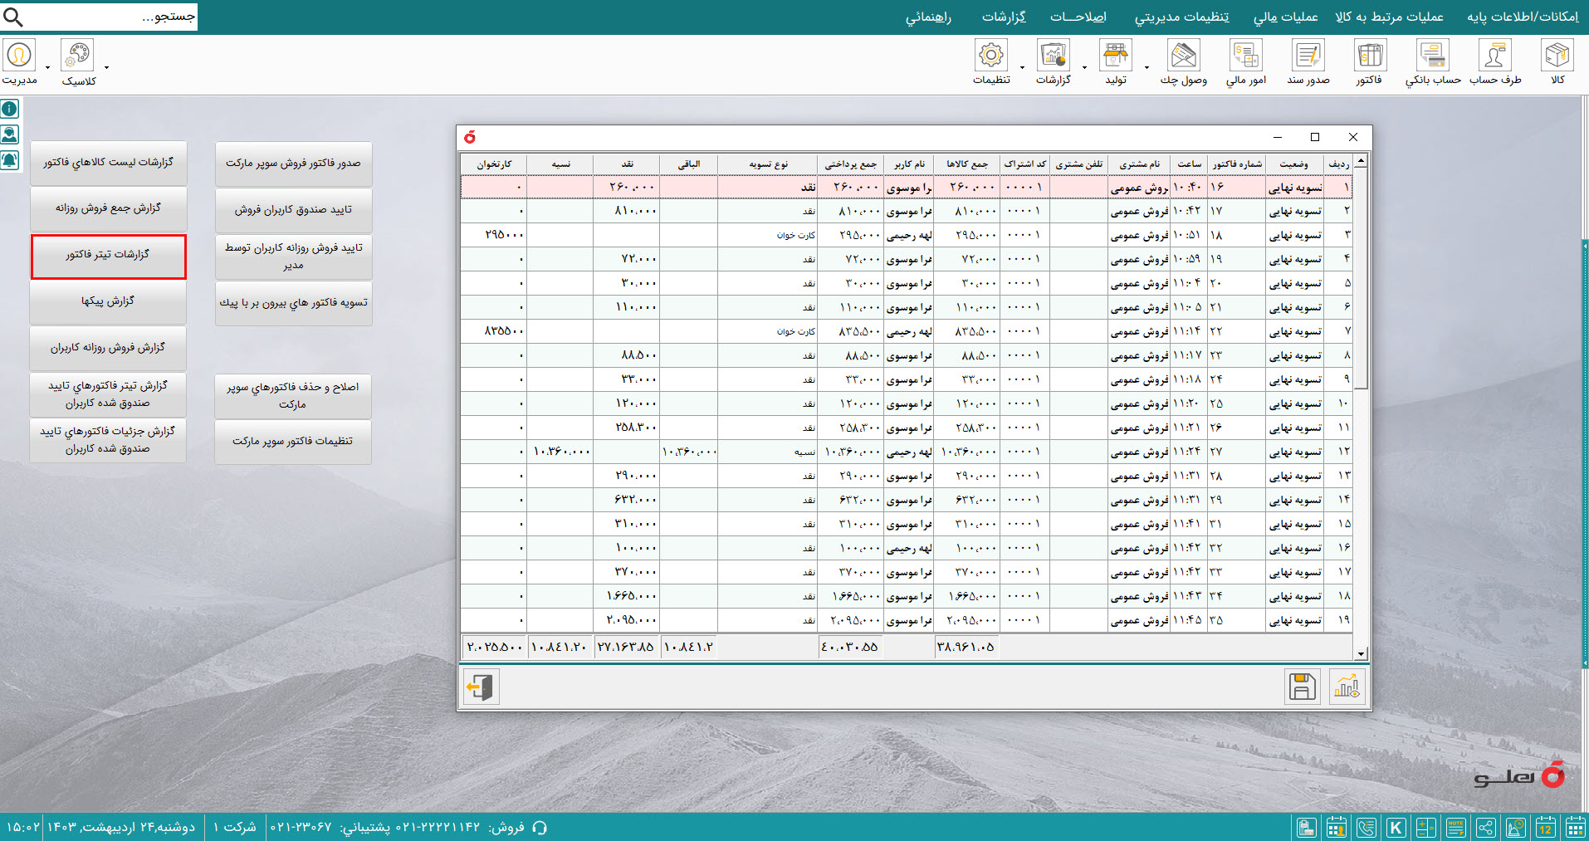Open the phone list icon in status bar
The height and width of the screenshot is (841, 1589).
click(1367, 827)
